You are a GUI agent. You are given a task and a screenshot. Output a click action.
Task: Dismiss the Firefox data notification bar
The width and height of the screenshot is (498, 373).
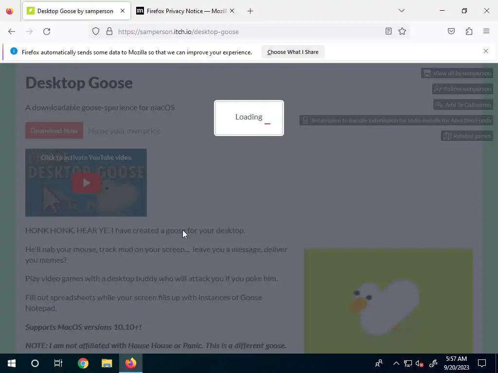[486, 51]
